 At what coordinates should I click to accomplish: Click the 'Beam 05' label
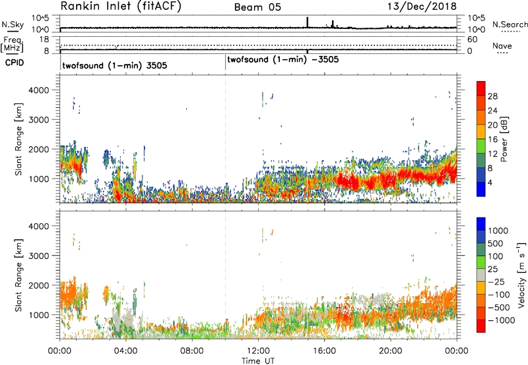point(257,7)
